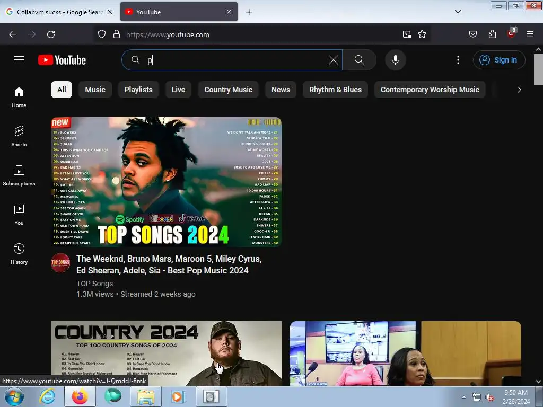Open the Country 2024 video thumbnail
Image resolution: width=543 pixels, height=407 pixels.
point(166,353)
